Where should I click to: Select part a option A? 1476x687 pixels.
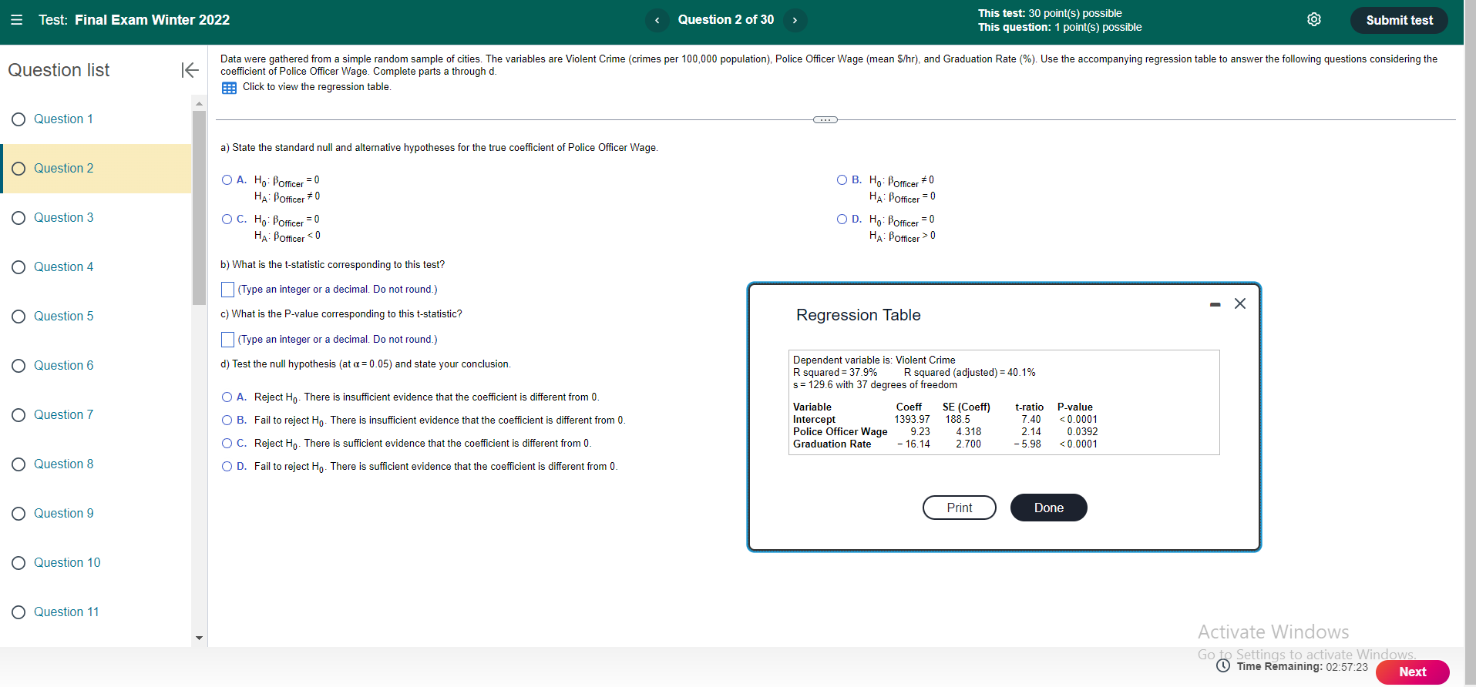(x=227, y=180)
